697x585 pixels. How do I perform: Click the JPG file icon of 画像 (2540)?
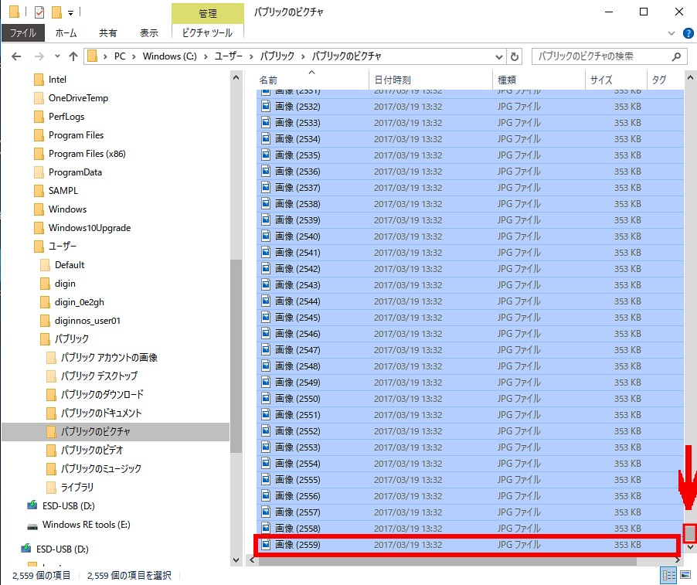266,236
